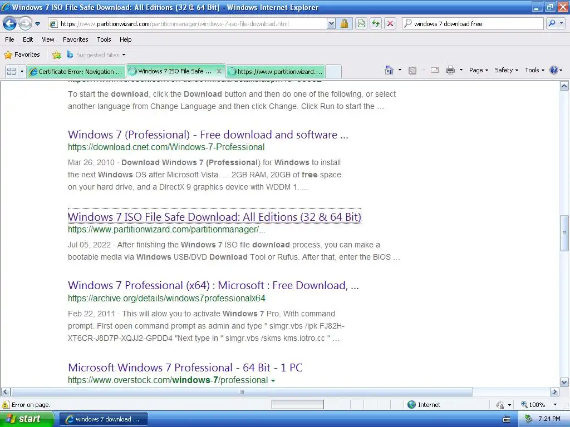Click the red Stop loading icon

(390, 24)
